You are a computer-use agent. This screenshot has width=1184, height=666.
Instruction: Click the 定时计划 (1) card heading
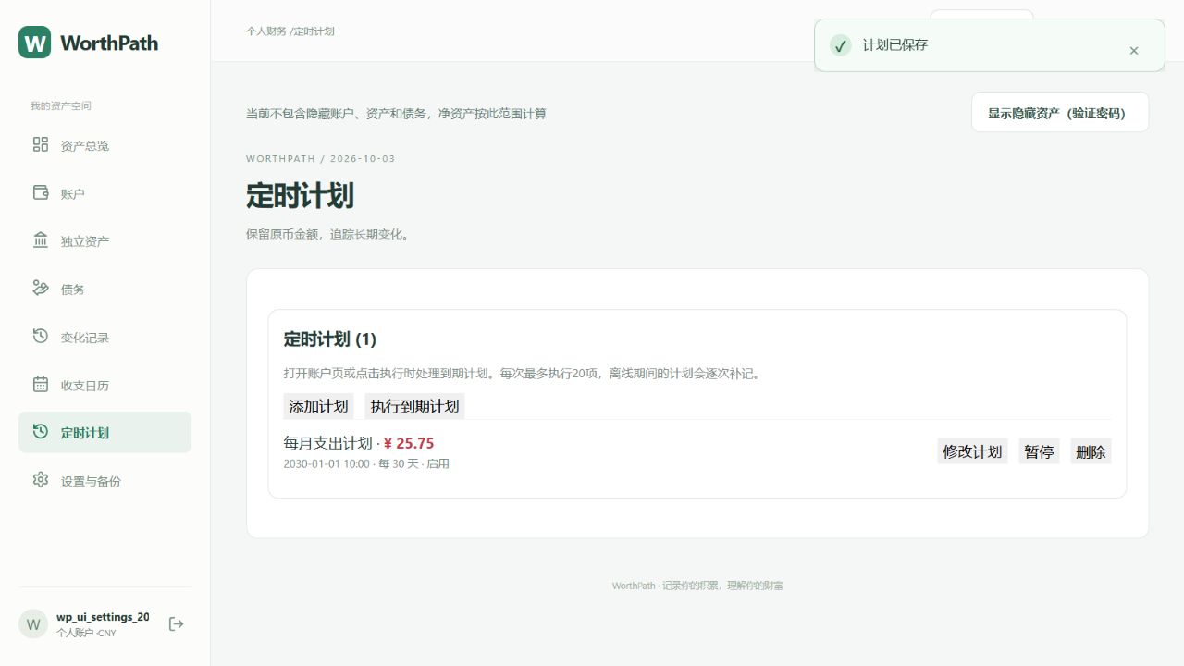tap(330, 339)
